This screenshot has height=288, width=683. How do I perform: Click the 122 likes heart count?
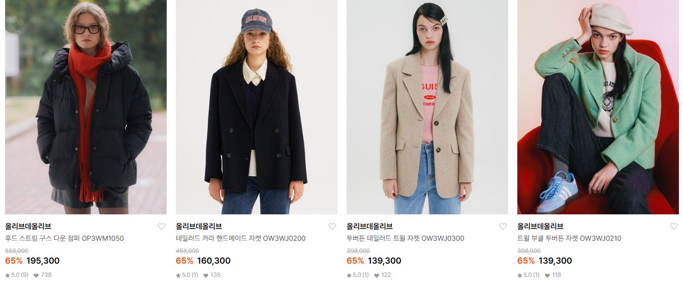tap(383, 275)
